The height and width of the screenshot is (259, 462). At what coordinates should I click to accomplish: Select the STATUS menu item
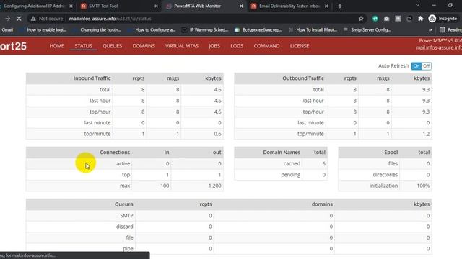coord(84,46)
